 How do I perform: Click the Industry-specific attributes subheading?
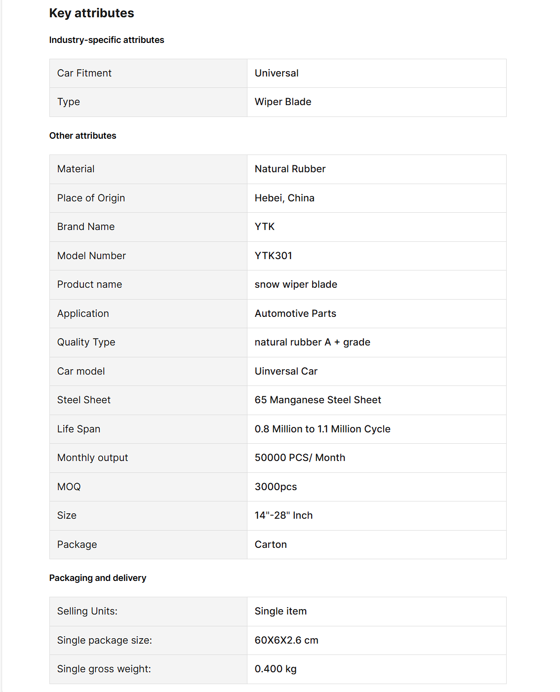(x=107, y=40)
